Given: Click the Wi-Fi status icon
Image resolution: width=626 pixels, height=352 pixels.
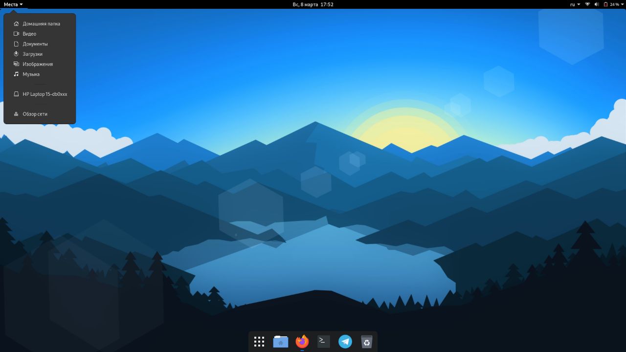Looking at the screenshot, I should [x=587, y=4].
